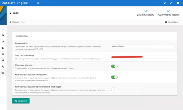183x110 pixels.
Task: Select the sidebar laptop icon
Action: click(x=3, y=54)
